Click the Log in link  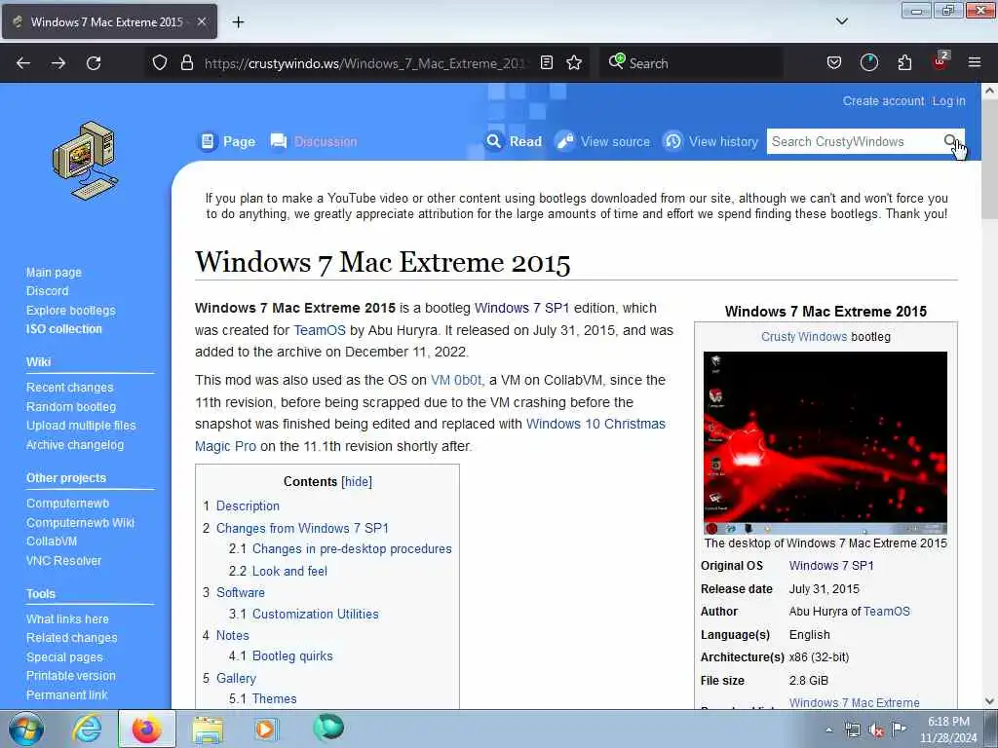[x=948, y=101]
